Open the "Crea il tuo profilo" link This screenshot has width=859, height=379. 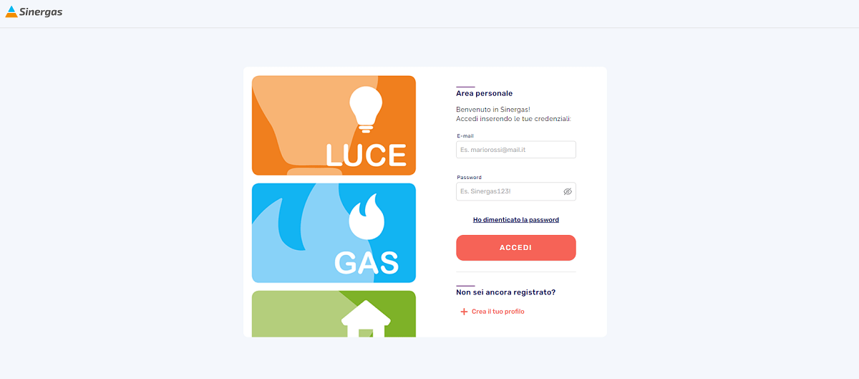tap(498, 312)
